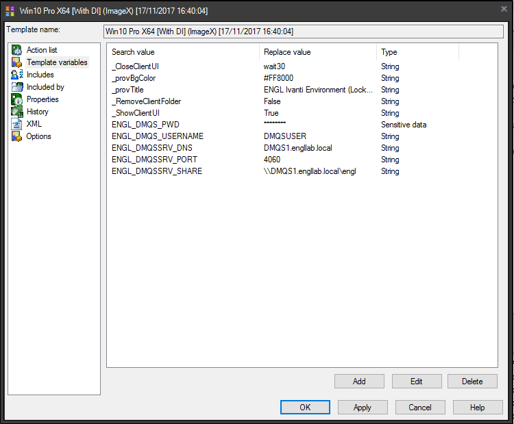The image size is (514, 424).
Task: Sort by the Type column header
Action: pos(417,52)
